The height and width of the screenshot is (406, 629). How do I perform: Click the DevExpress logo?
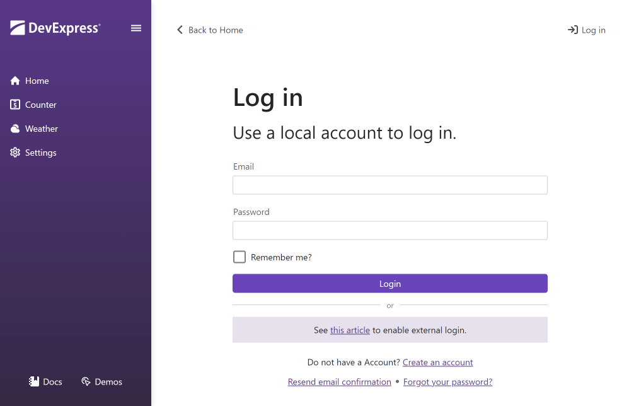click(54, 28)
